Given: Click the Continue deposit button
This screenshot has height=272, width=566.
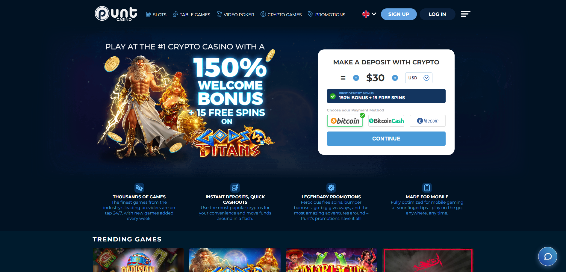Looking at the screenshot, I should (x=386, y=139).
